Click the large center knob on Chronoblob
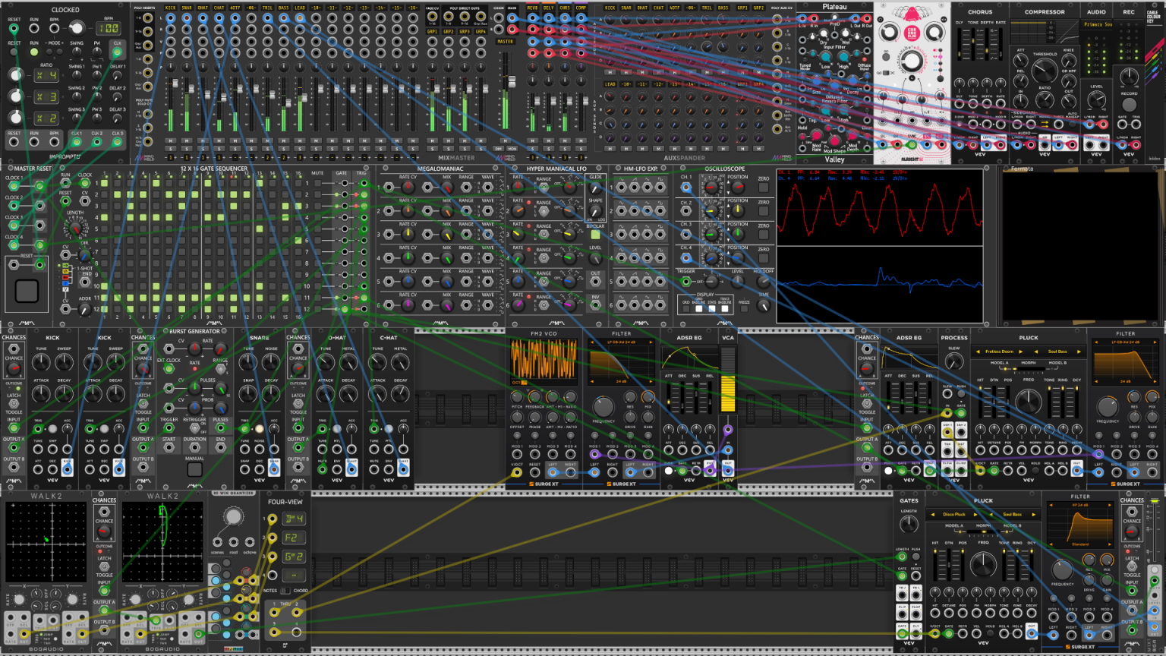Viewport: 1166px width, 656px height. [x=912, y=61]
